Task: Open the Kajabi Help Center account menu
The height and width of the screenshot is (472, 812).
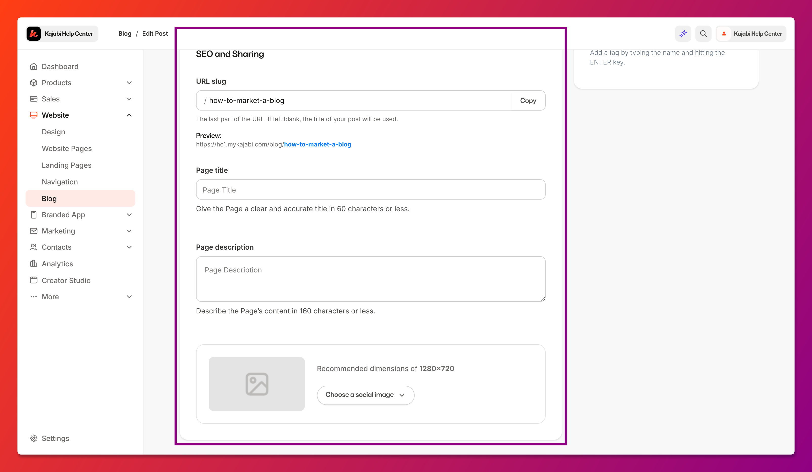Action: tap(751, 33)
